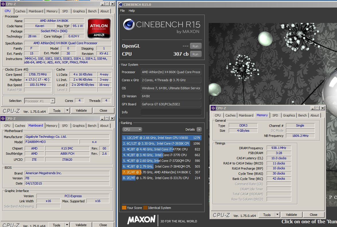Click Validate button in bottom-left CPU-Z window
The image size is (337, 227).
click(81, 225)
